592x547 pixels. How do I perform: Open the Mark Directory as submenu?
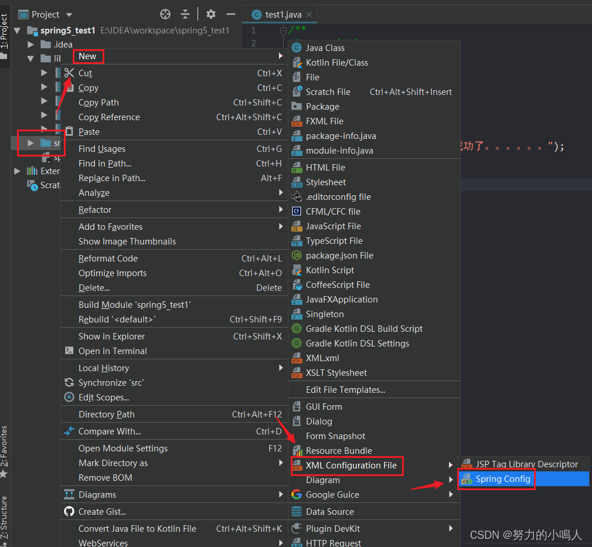pyautogui.click(x=175, y=463)
